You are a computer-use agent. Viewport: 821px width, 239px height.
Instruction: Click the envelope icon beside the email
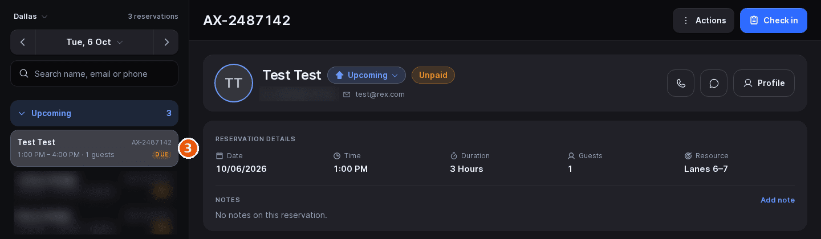(x=347, y=94)
